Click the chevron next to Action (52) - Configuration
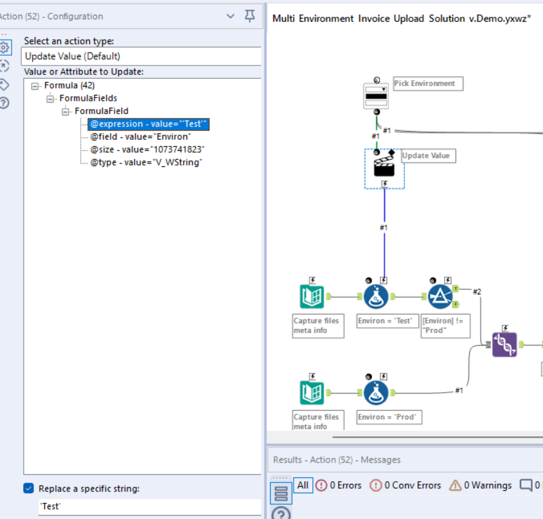The height and width of the screenshot is (519, 543). (x=231, y=16)
